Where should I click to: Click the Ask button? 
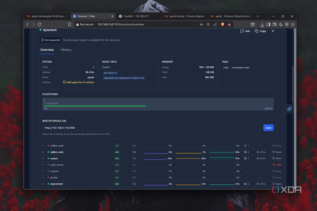pyautogui.click(x=245, y=31)
